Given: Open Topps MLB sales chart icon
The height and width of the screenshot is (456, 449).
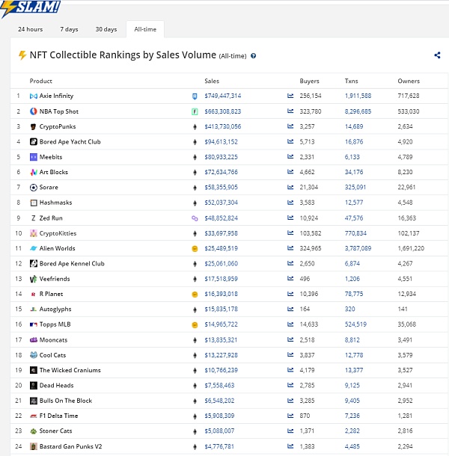Looking at the screenshot, I should [290, 324].
